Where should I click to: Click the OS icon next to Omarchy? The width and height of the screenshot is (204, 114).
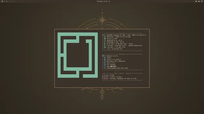coord(103,56)
